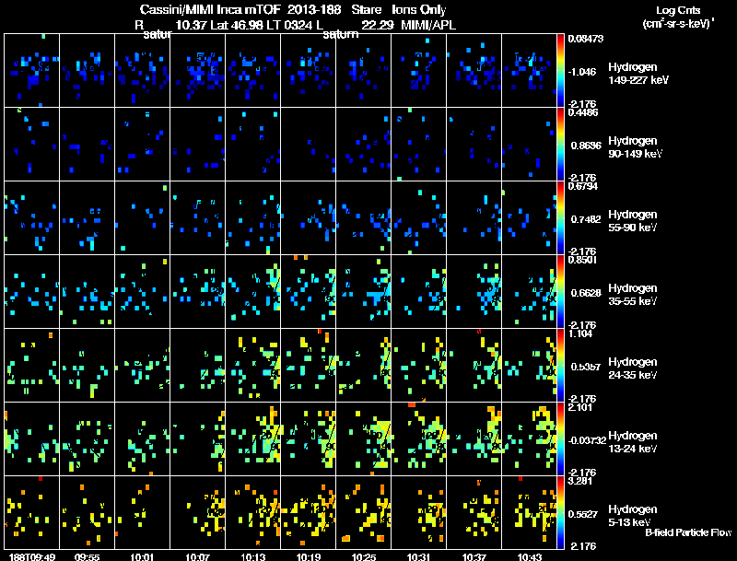
Task: Click the Hydrogen 5-13 keV row label
Action: 633,516
